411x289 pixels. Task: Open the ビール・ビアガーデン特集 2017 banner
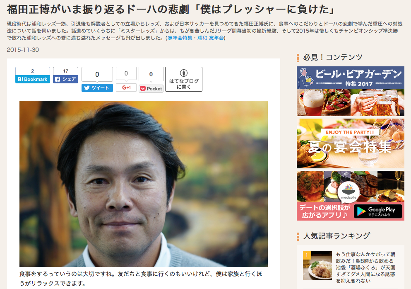click(x=351, y=91)
